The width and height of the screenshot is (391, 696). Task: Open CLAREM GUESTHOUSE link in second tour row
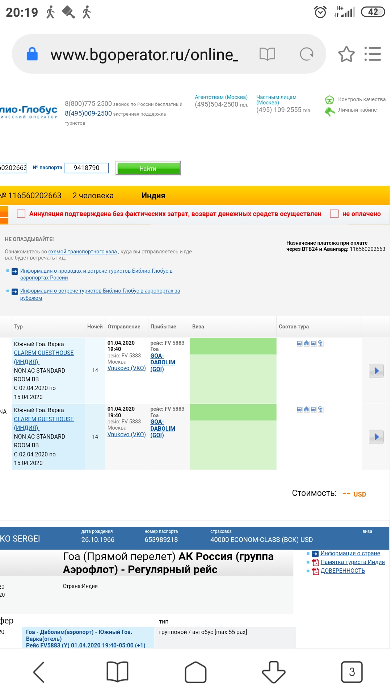[x=44, y=423]
